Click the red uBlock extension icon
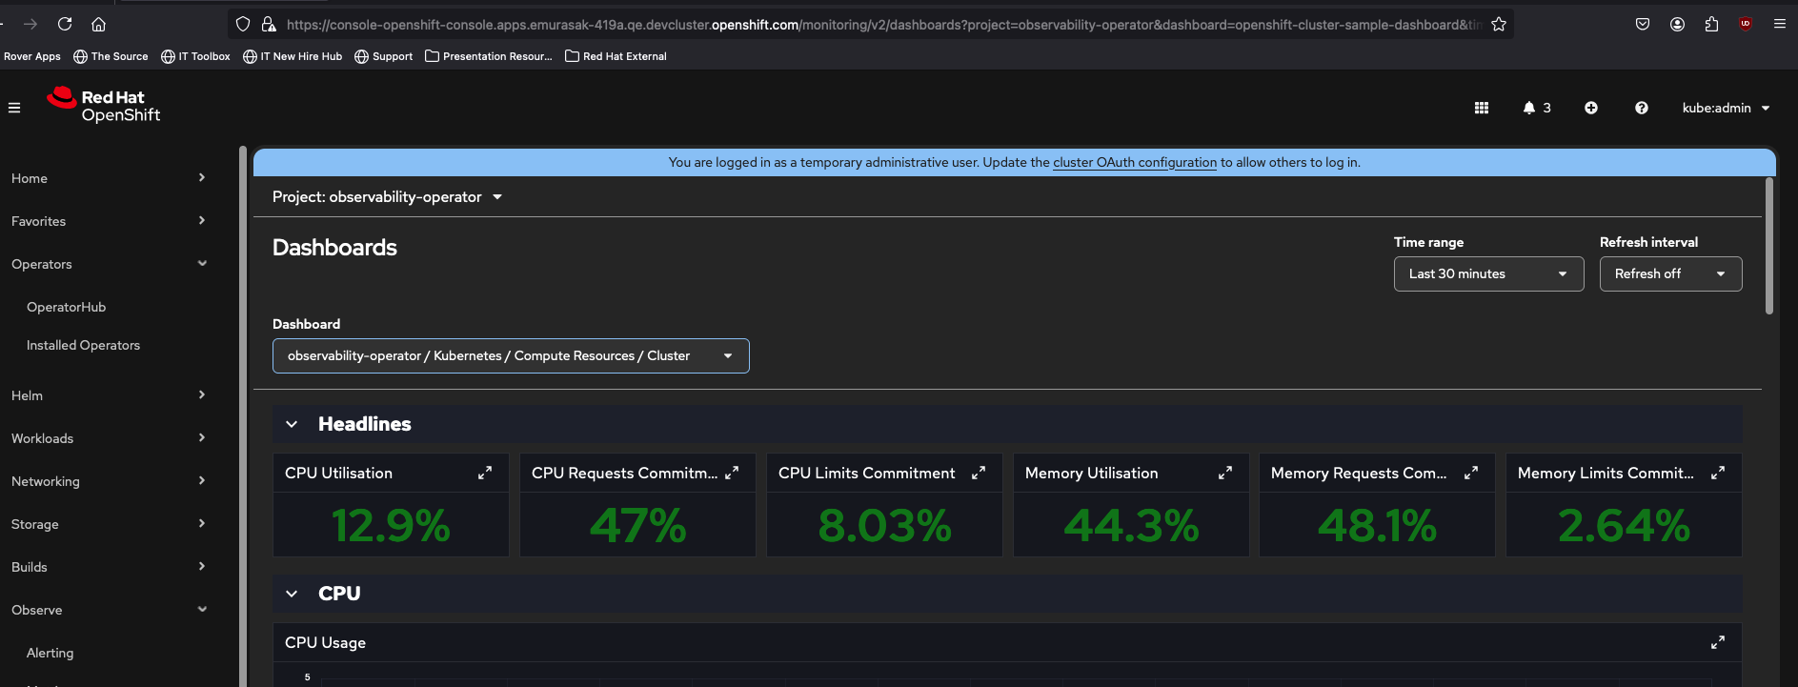The image size is (1798, 687). coord(1746,24)
